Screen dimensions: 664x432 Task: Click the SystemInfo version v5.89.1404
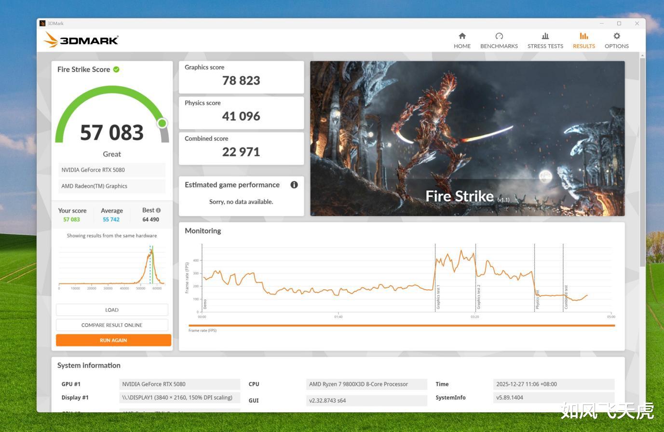click(x=554, y=398)
